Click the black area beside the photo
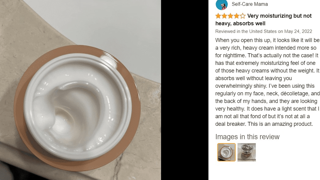Screen dimensions: 320x180 point(185,90)
